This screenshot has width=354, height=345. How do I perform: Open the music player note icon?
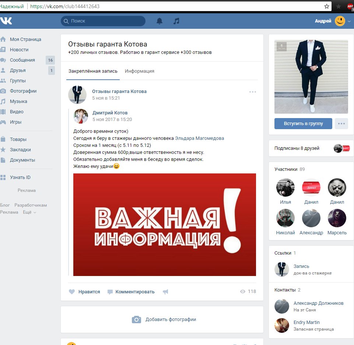click(176, 21)
